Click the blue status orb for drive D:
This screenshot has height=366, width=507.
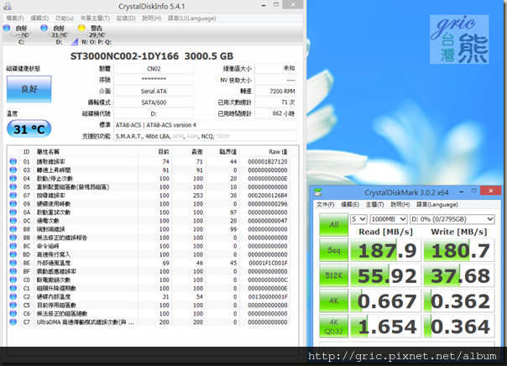44,28
